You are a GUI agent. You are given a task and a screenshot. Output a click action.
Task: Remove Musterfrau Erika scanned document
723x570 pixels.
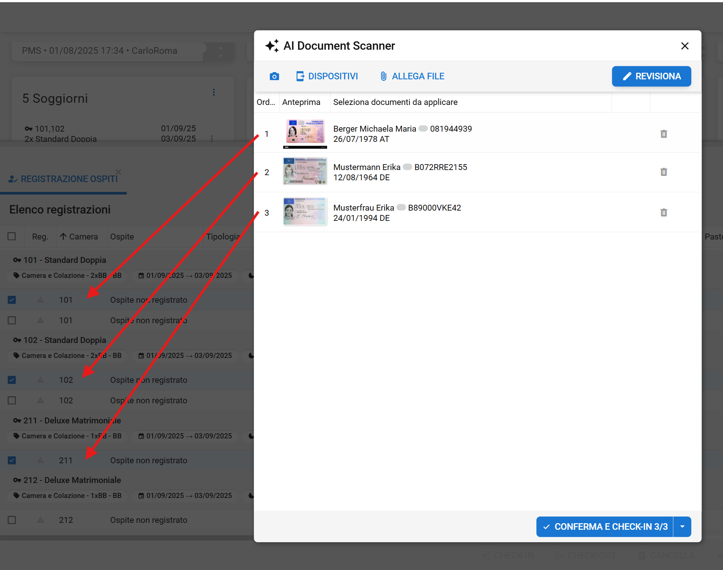[663, 212]
